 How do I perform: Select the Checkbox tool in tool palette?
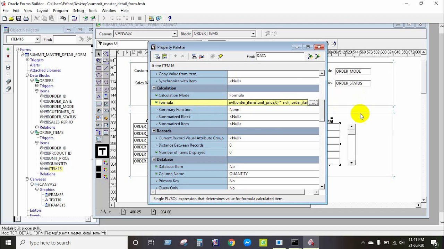106,103
